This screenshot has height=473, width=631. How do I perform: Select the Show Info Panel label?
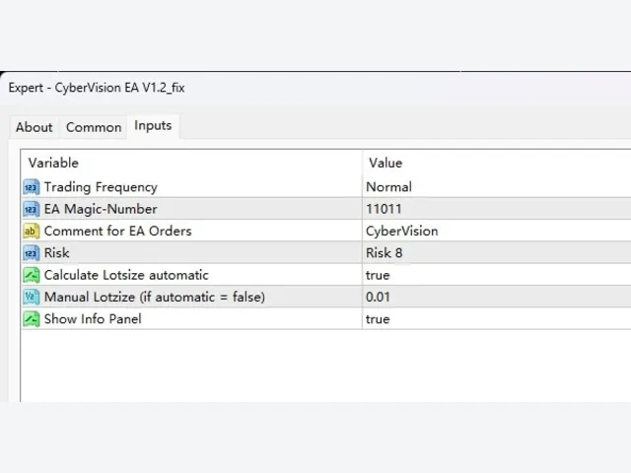93,319
